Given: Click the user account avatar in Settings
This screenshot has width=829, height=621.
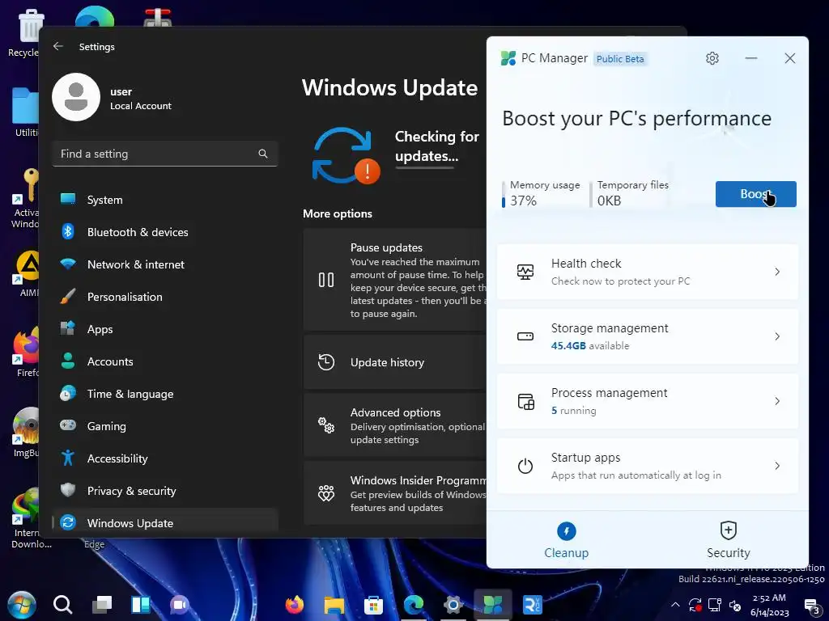Looking at the screenshot, I should 76,97.
